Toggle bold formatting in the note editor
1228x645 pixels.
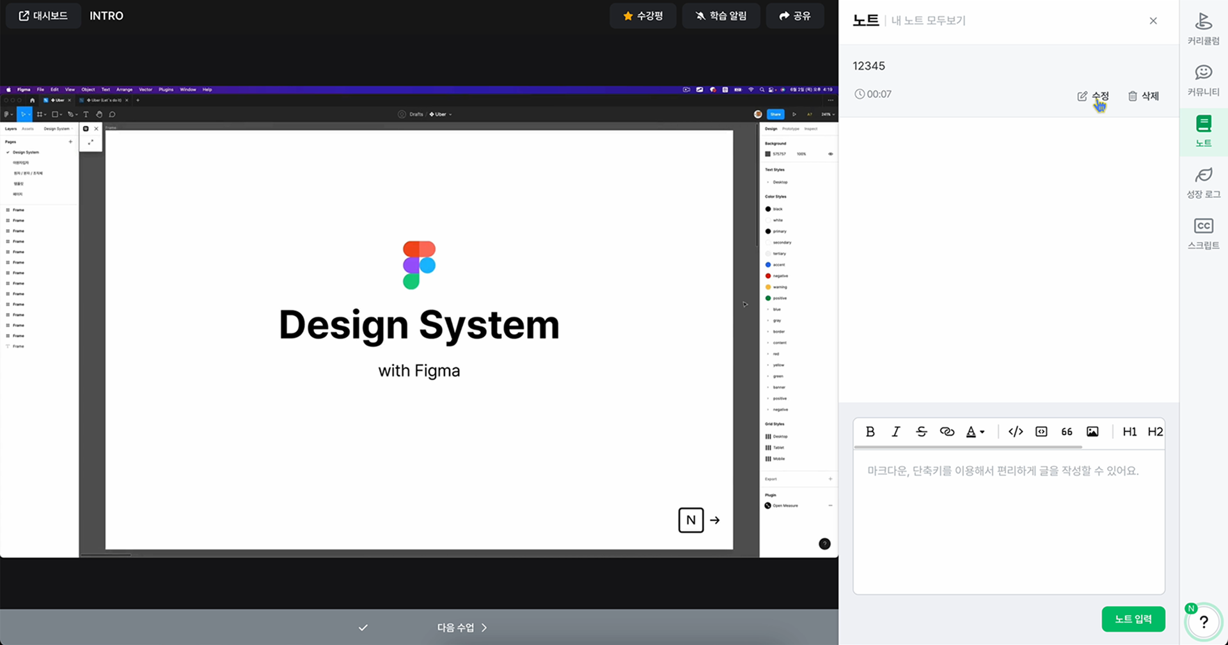coord(870,432)
